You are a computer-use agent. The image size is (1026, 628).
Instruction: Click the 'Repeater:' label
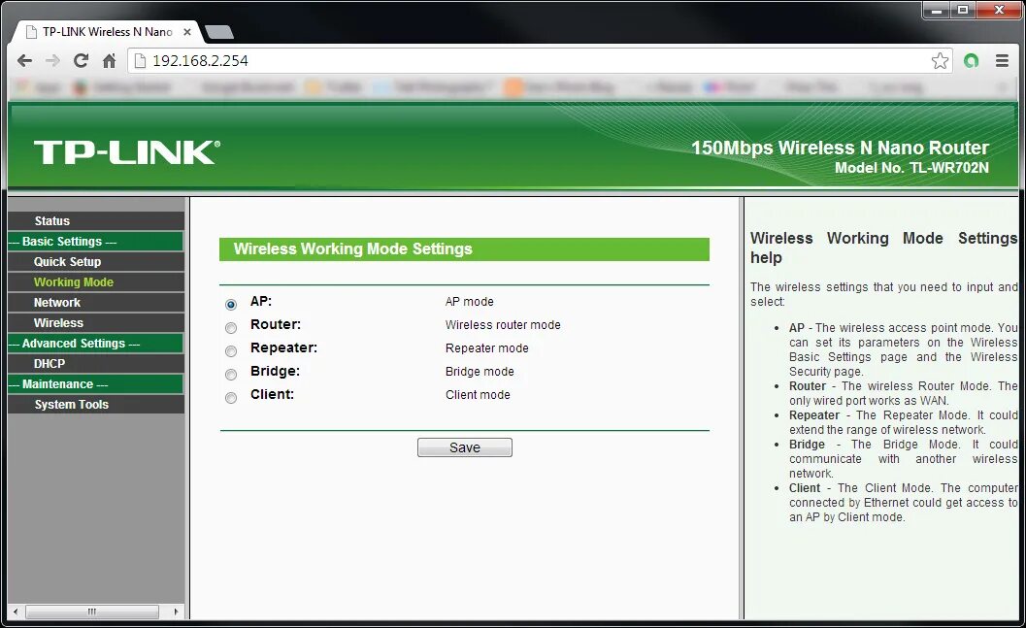click(x=283, y=347)
